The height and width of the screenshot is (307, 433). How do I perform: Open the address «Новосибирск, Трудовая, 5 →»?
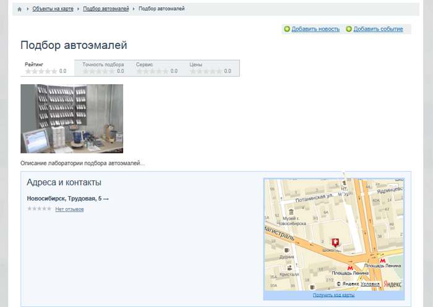[x=68, y=199]
